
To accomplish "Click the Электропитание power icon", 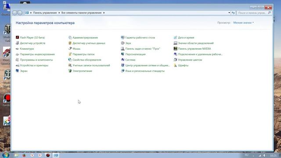I will (x=70, y=71).
